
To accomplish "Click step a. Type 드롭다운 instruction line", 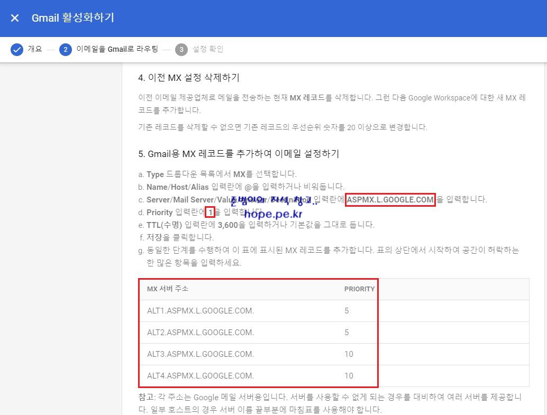I will point(217,174).
